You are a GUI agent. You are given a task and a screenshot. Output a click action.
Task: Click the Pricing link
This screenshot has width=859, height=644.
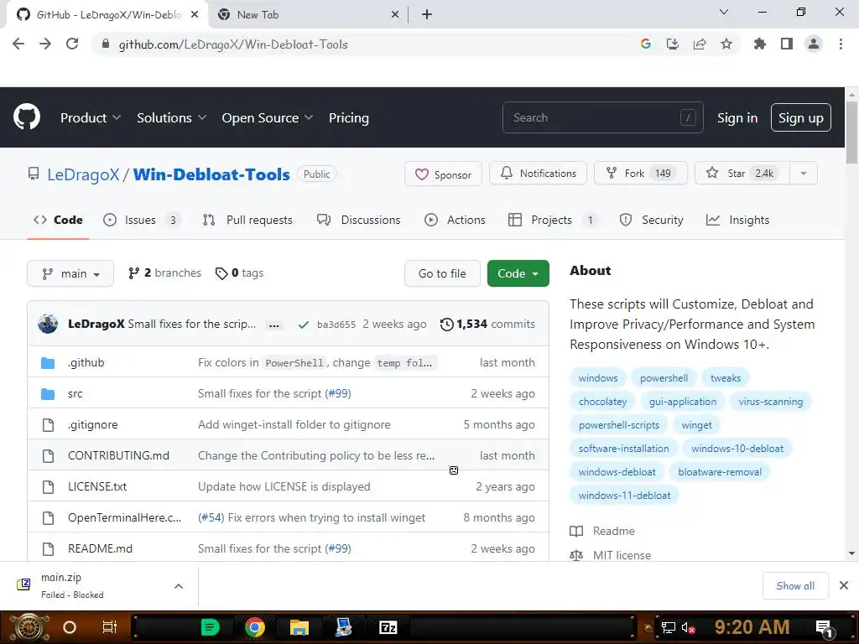(348, 117)
